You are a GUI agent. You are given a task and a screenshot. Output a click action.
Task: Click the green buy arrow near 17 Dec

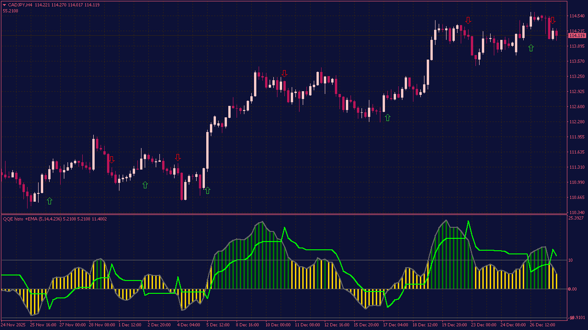click(x=387, y=118)
